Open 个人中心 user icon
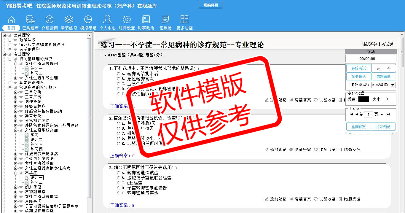This screenshot has height=213, width=405. coord(107,20)
